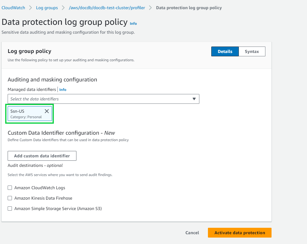Viewport: 307px width, 244px height.
Task: Click breadcrumb chevron after Log groups
Action: point(64,8)
